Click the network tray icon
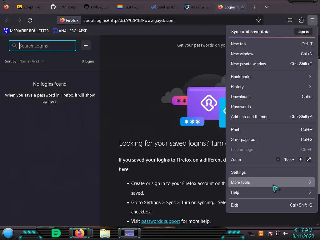 click(x=278, y=233)
